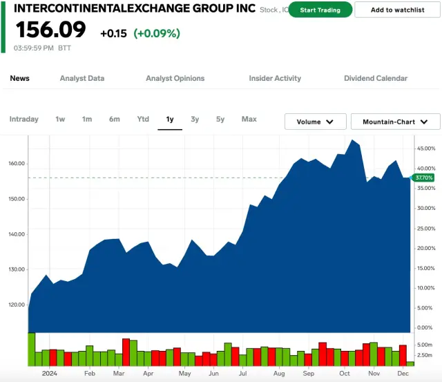
Task: Switch to Analyst Data tab
Action: click(x=82, y=78)
